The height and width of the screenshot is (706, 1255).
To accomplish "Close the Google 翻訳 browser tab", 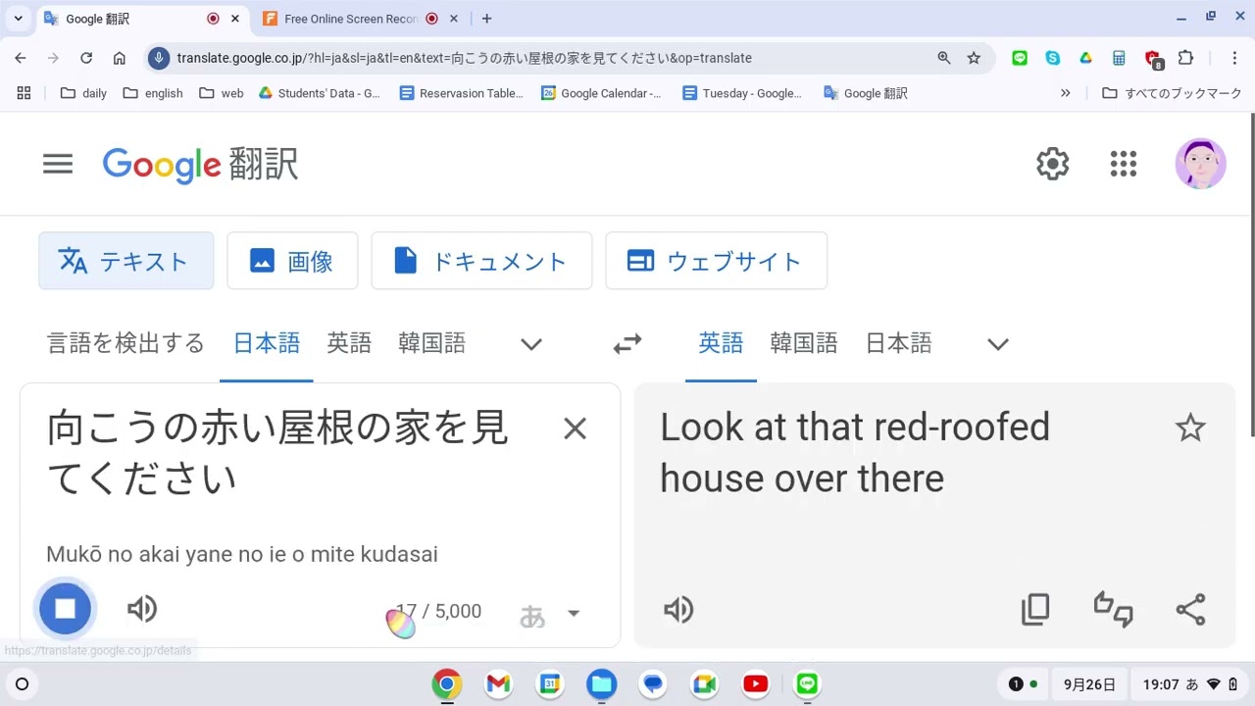I will pyautogui.click(x=235, y=19).
